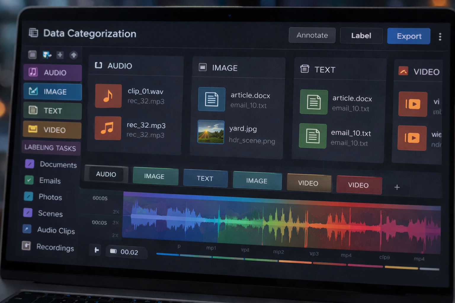Click the orange video play icon at top of VIDEO panel
455x303 pixels.
click(413, 104)
